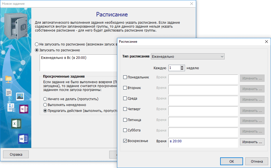Open the 'Тип расписания' dropdown
This screenshot has height=168, width=271.
point(187,56)
